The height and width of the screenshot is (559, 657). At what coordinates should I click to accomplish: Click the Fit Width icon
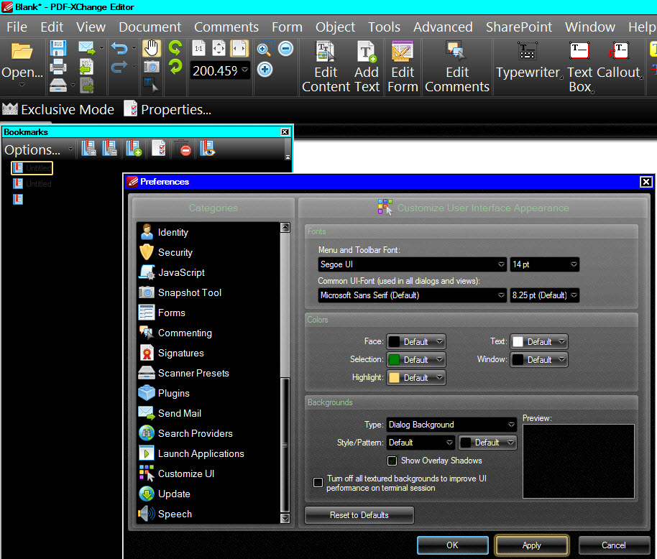pos(239,48)
